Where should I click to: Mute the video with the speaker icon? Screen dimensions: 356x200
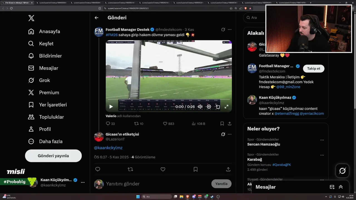(200, 107)
